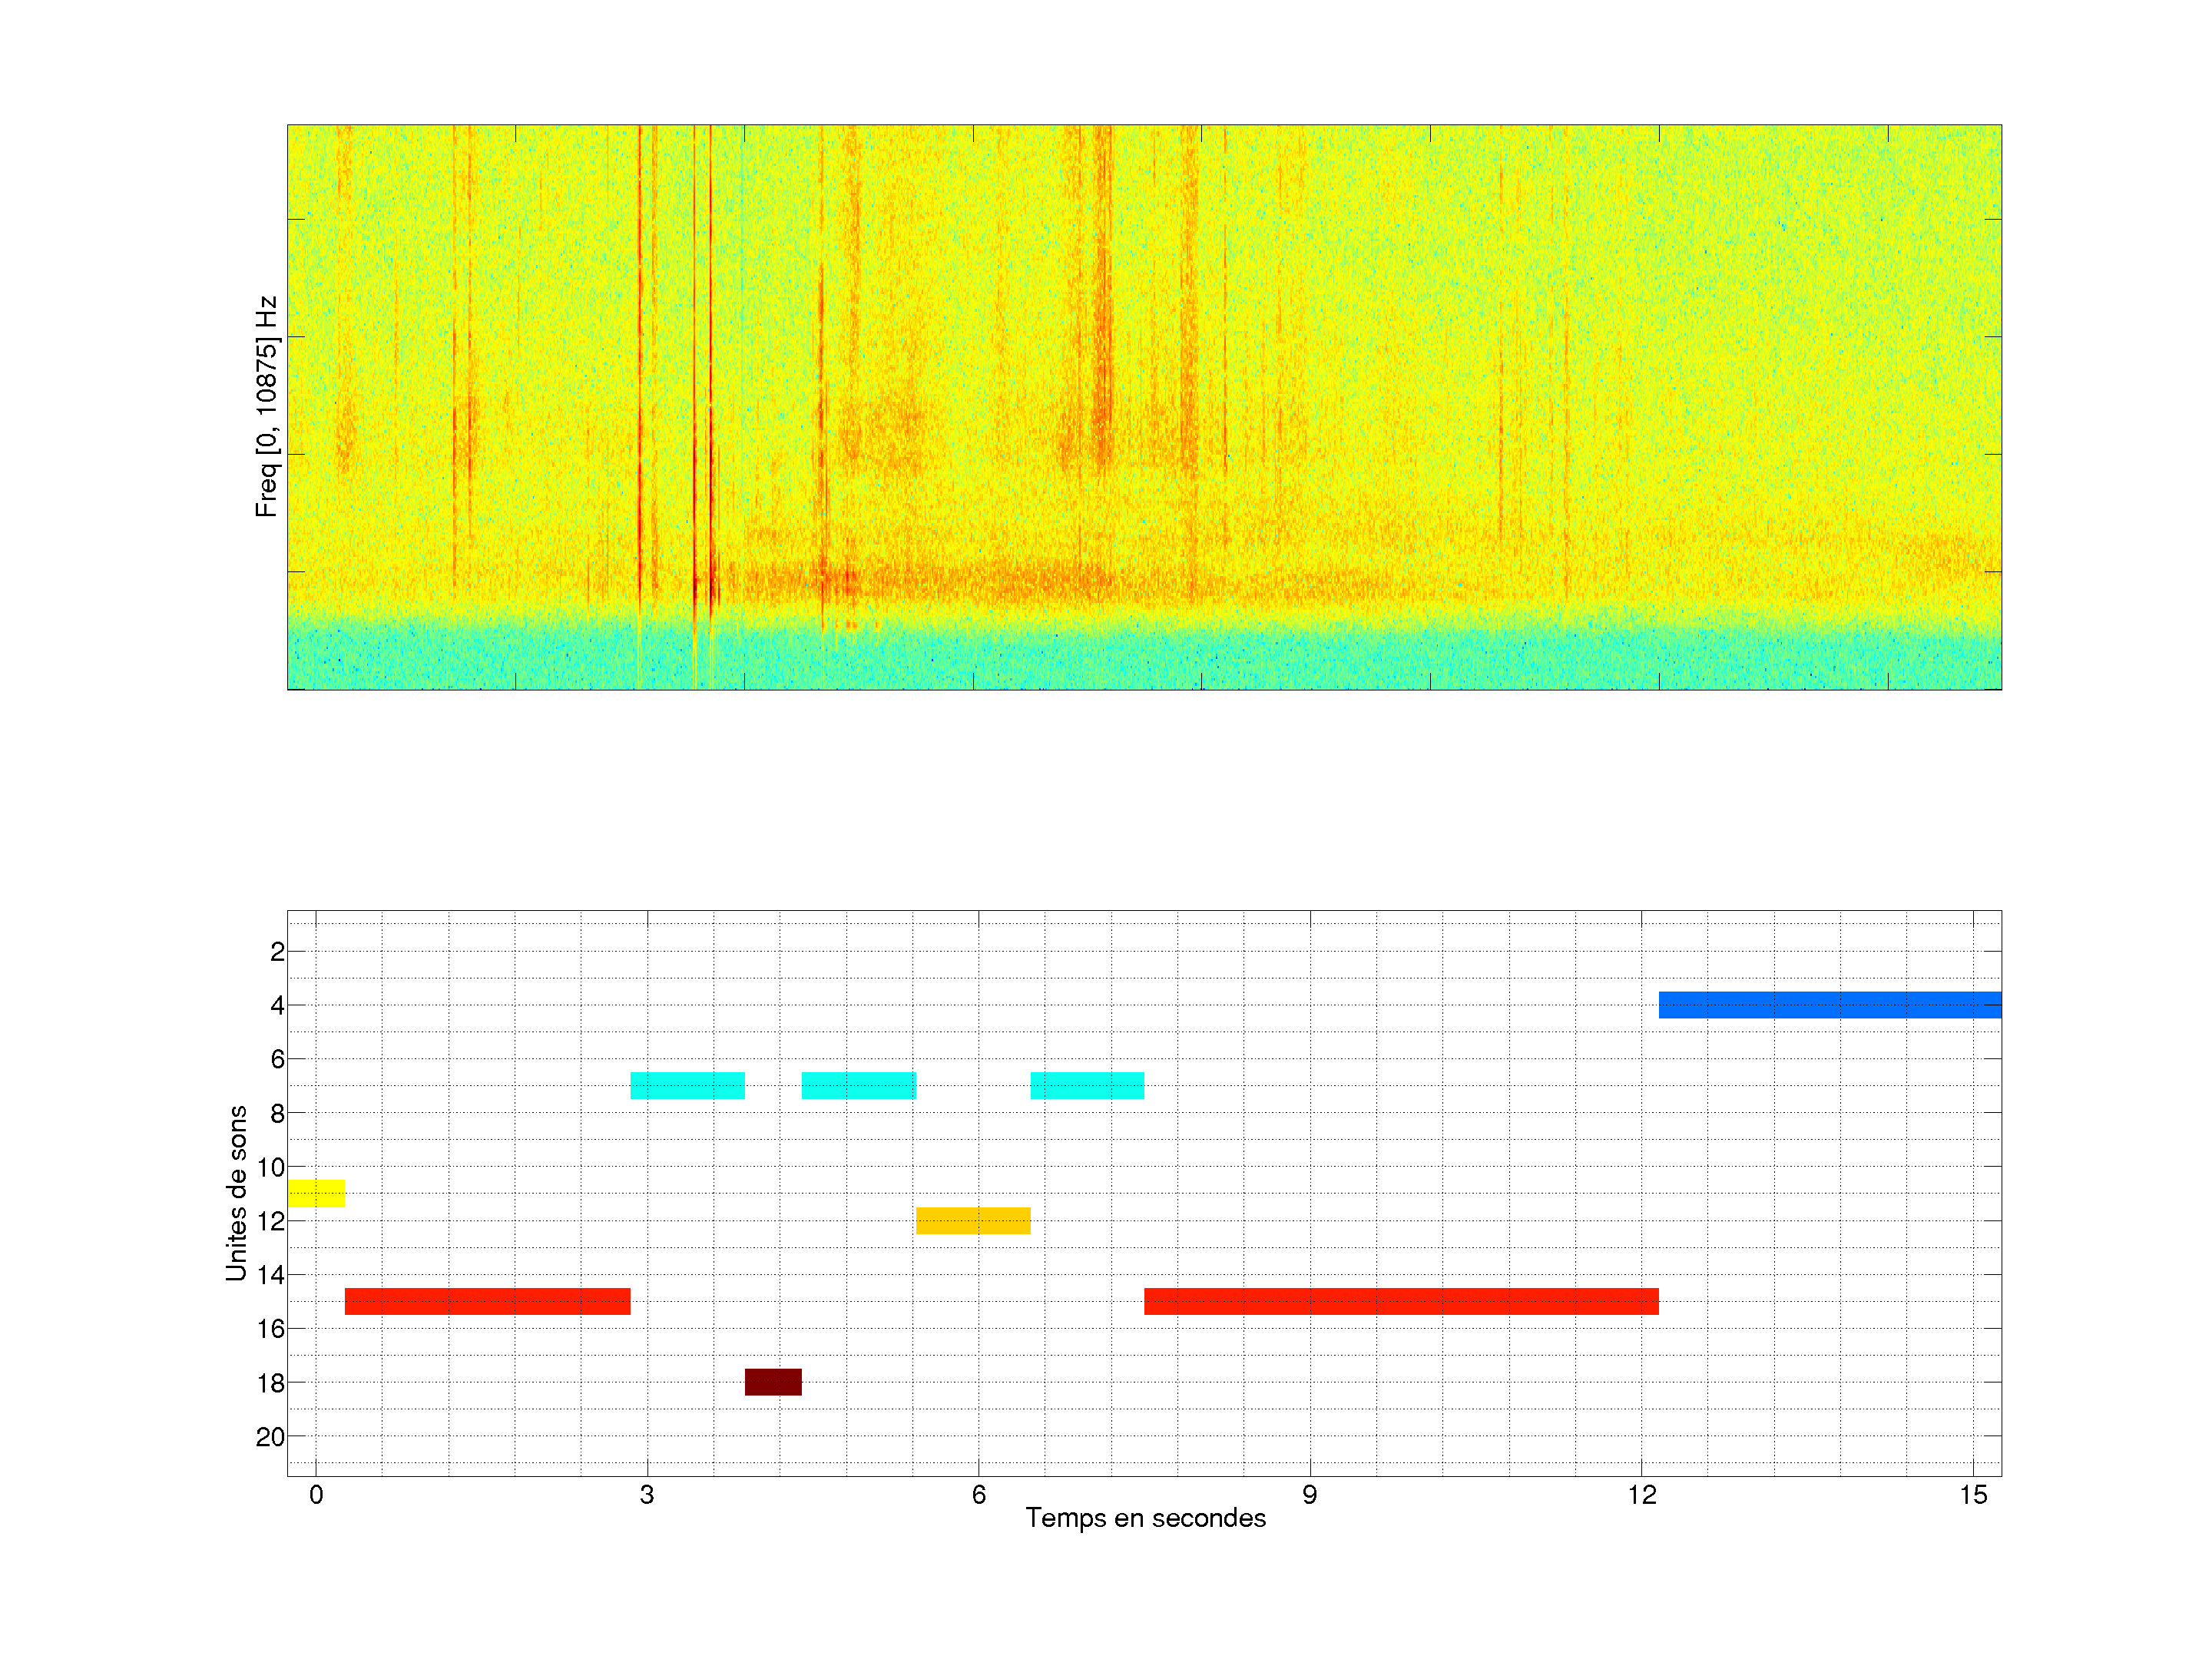This screenshot has height=1659, width=2212.
Task: Click the last cyan bar after 6 seconds
Action: [x=1087, y=1086]
